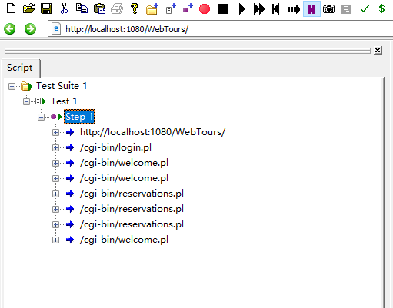The height and width of the screenshot is (308, 393).
Task: Click the scissors Cut icon
Action: point(64,8)
